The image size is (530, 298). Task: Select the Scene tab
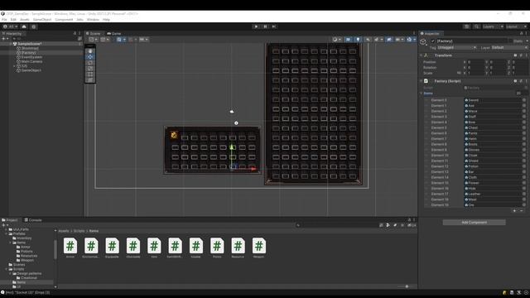coord(93,33)
